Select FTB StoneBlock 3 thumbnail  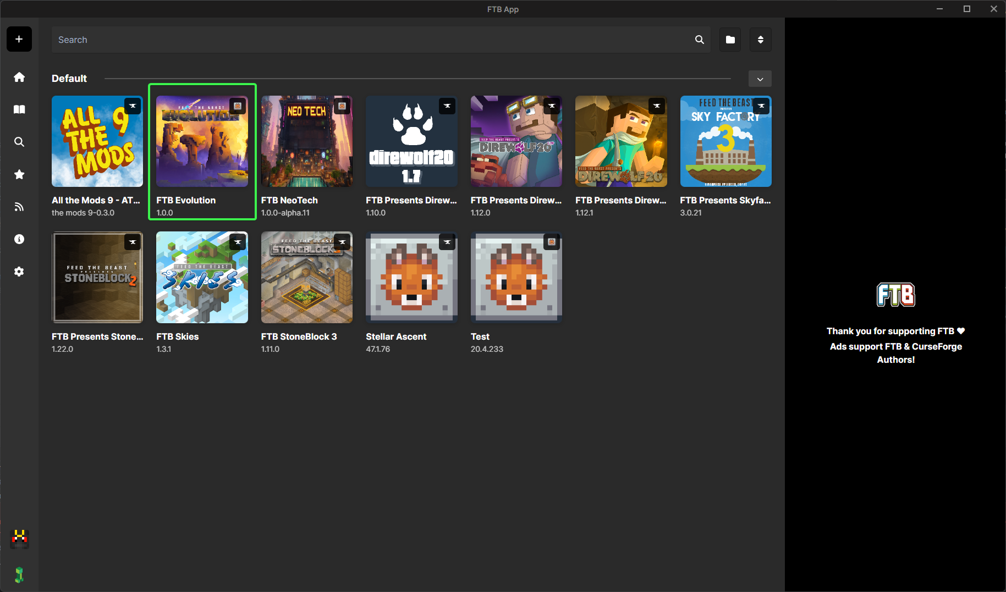[x=307, y=277]
